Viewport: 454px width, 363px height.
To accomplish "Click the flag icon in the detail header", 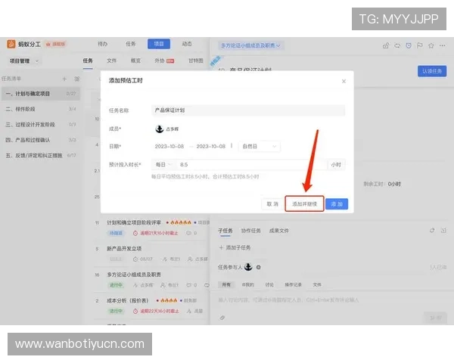I will coord(419,45).
